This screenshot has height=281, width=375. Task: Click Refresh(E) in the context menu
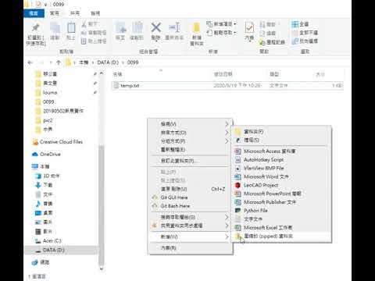coord(190,150)
